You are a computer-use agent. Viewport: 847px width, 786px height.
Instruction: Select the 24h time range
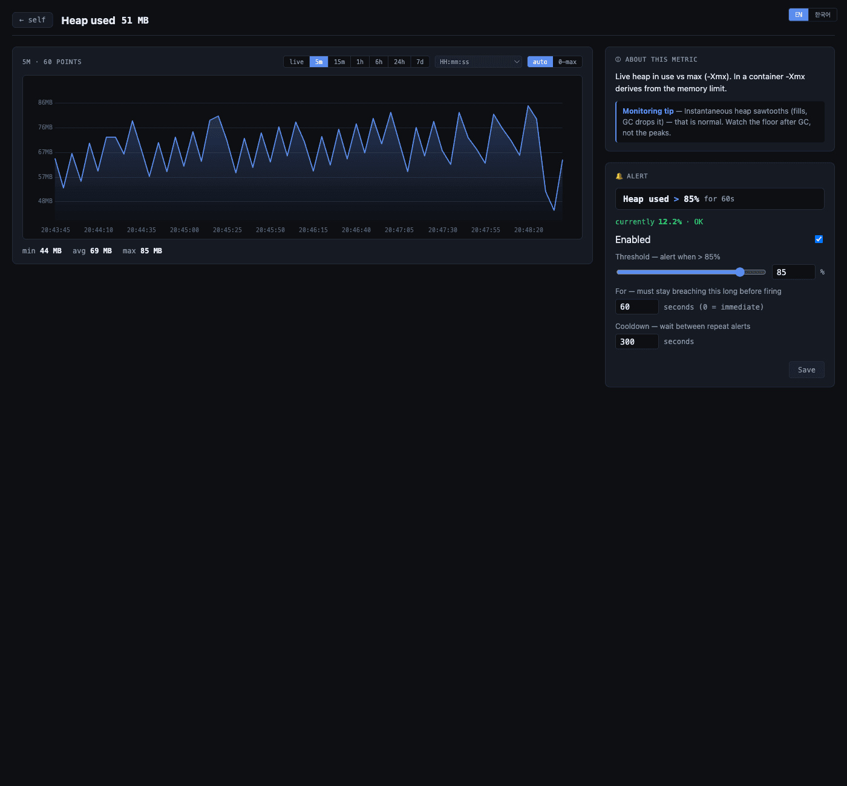point(399,62)
